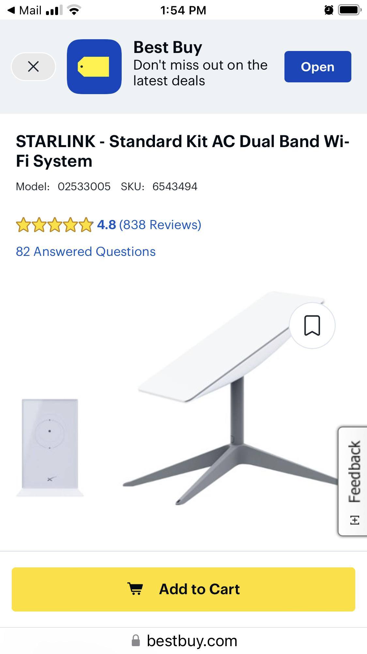Tap the alarm clock status icon
Image resolution: width=367 pixels, height=654 pixels.
(x=329, y=10)
